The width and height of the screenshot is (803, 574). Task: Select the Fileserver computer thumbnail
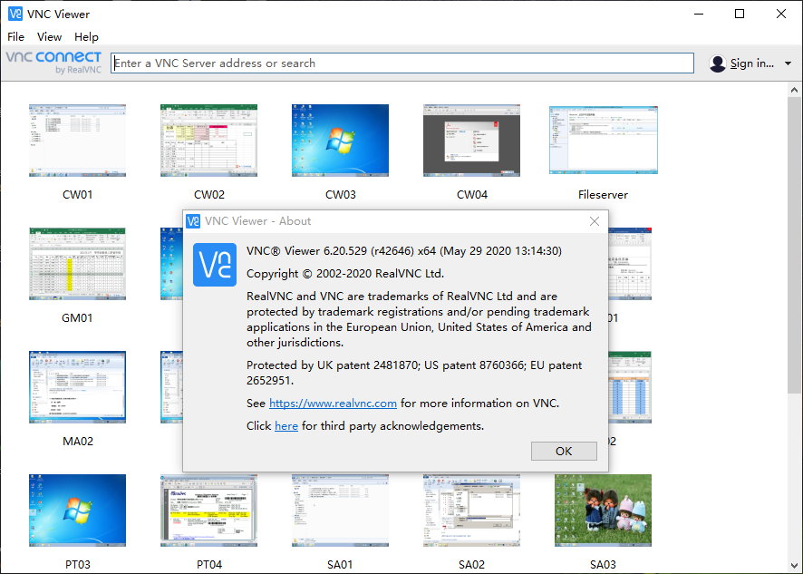[604, 140]
